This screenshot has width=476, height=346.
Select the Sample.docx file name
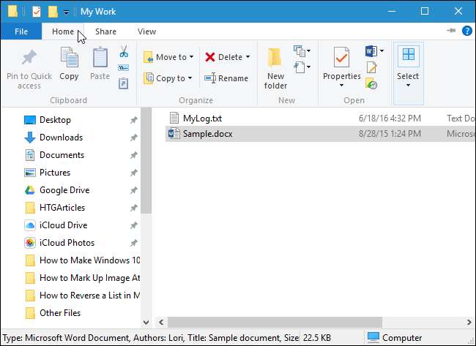point(208,134)
